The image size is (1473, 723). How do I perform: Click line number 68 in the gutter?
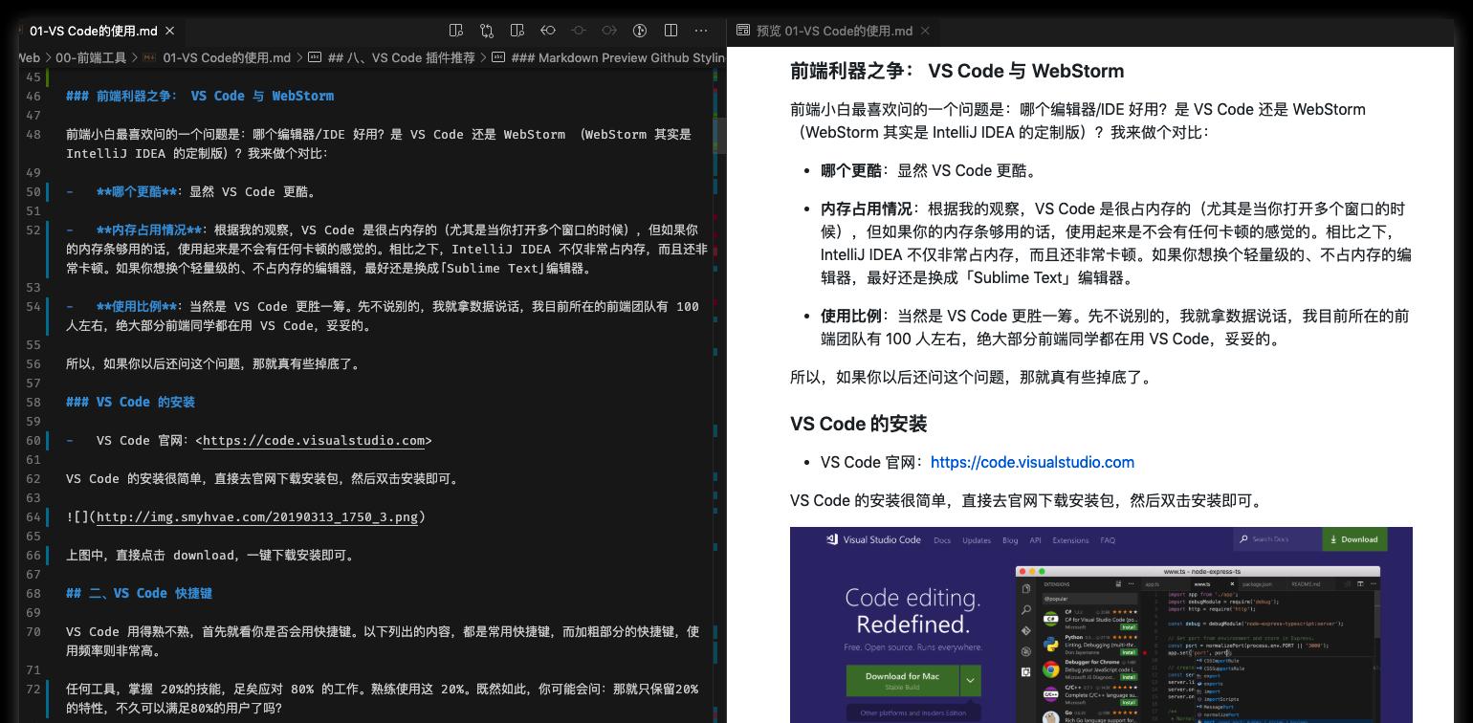pyautogui.click(x=34, y=593)
